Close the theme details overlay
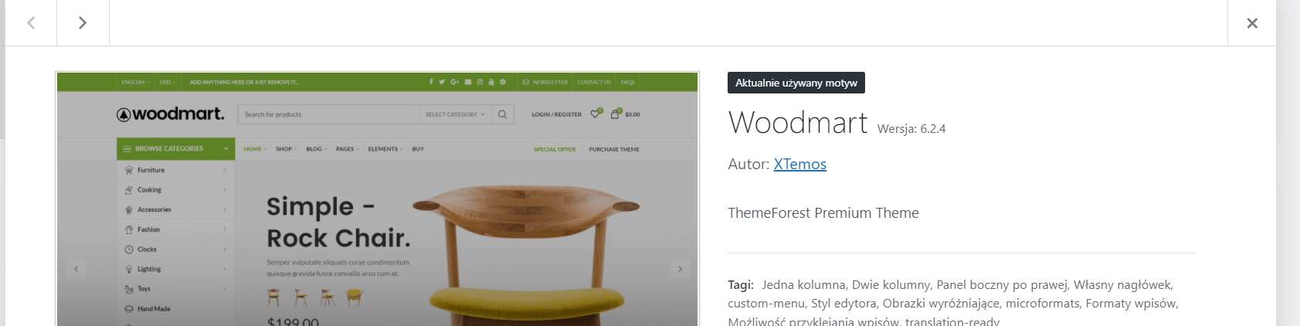Viewport: 1300px width, 326px height. coord(1252,23)
